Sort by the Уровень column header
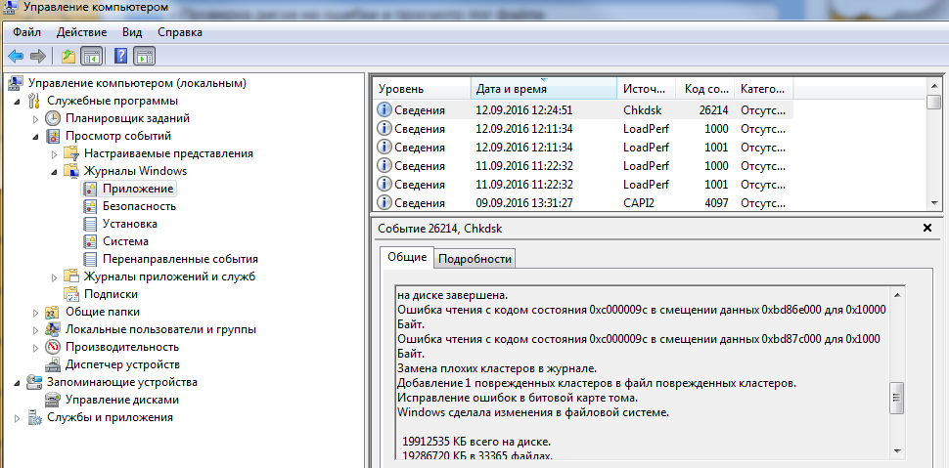949x468 pixels. point(422,89)
